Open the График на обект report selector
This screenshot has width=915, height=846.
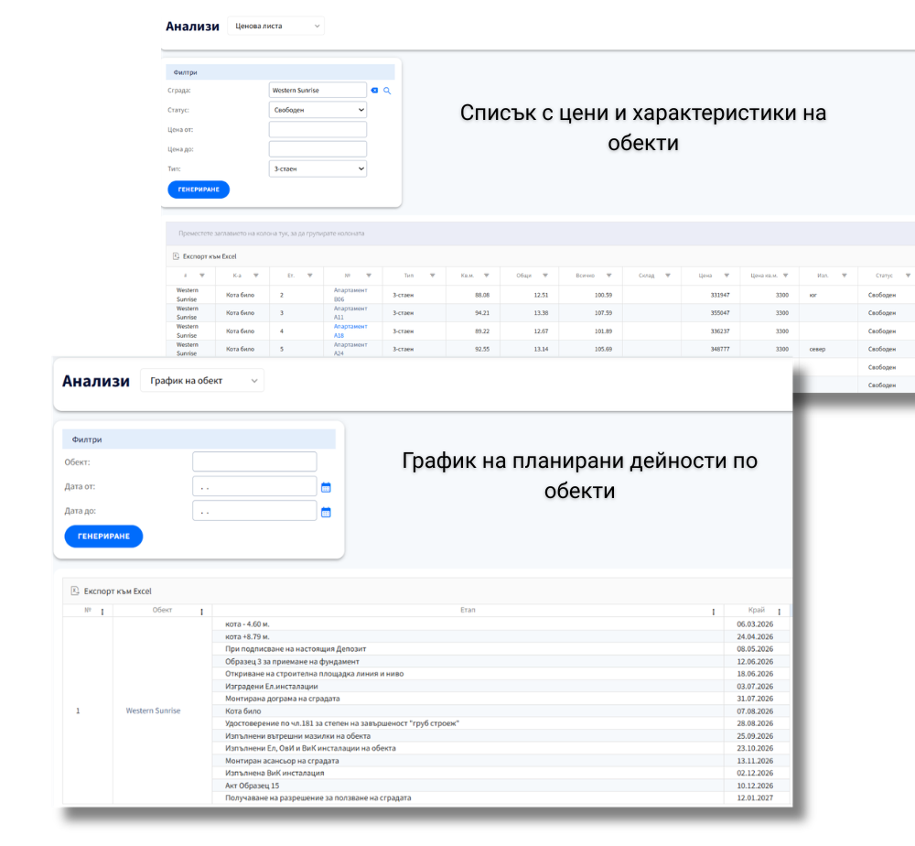tap(201, 380)
